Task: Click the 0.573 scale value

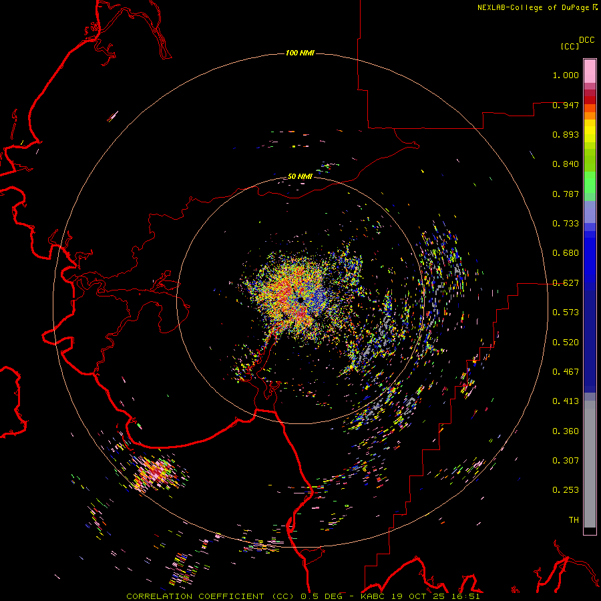Action: [x=566, y=313]
